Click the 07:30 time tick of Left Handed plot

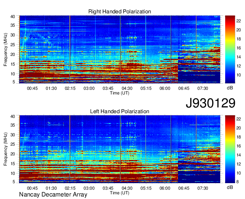(202, 188)
